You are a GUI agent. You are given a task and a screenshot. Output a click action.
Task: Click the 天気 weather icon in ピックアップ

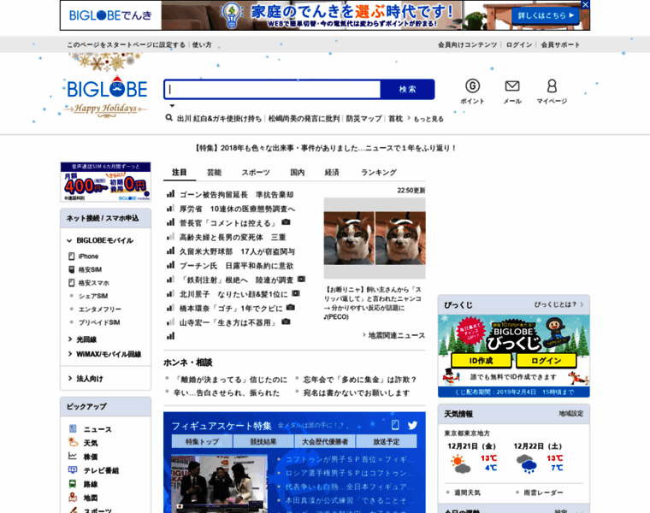(73, 443)
